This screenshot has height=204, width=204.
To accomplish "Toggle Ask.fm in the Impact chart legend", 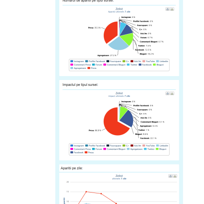I will point(136,146).
